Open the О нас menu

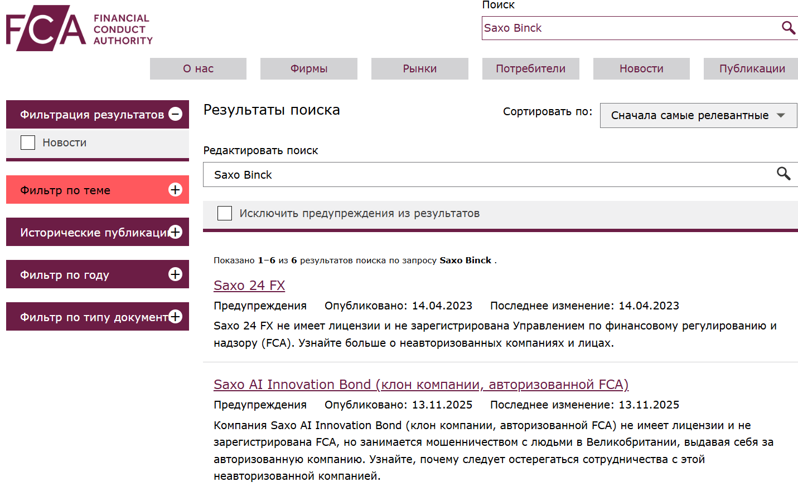point(198,68)
